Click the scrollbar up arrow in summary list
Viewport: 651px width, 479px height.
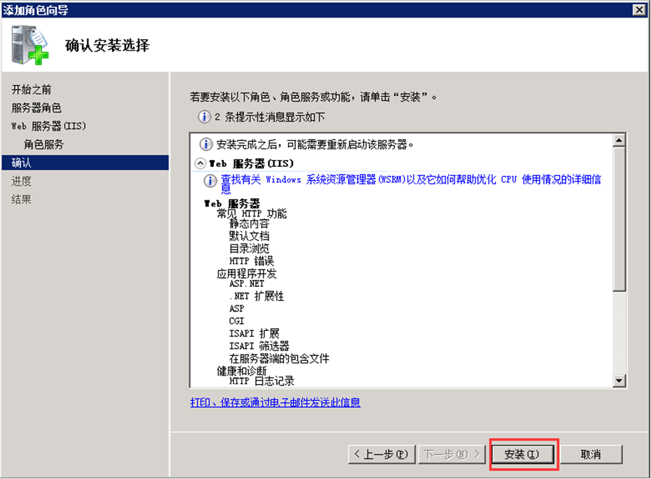(618, 140)
